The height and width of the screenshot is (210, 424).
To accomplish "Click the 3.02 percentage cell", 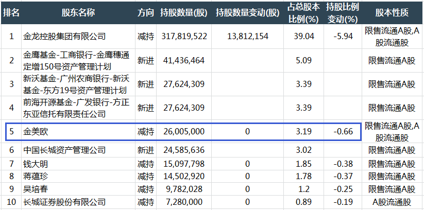I will tap(303, 150).
